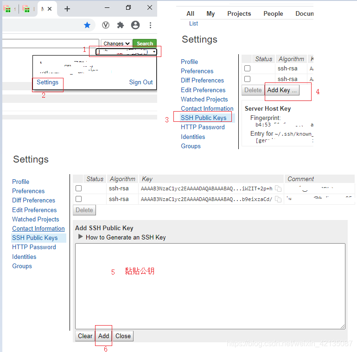Image resolution: width=357 pixels, height=352 pixels.
Task: Open HTTP Password in lower settings menu
Action: click(x=34, y=247)
